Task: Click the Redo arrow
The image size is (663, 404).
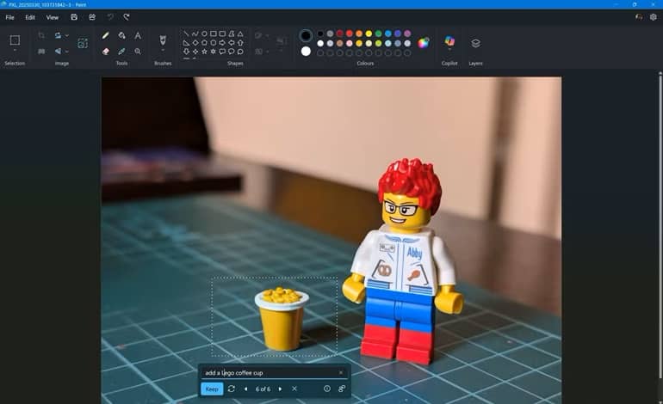Action: pyautogui.click(x=126, y=17)
